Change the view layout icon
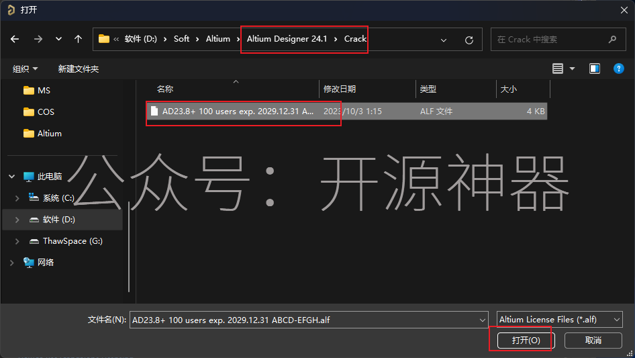 pyautogui.click(x=558, y=69)
